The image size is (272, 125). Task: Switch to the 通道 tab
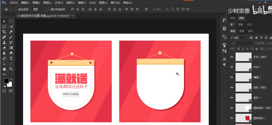click(x=241, y=31)
